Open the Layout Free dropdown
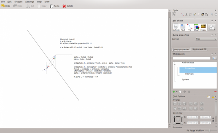Image resolution: width=218 pixels, height=133 pixels. (x=206, y=39)
